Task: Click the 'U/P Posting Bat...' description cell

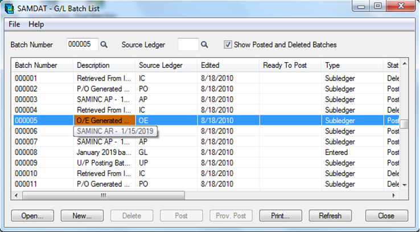Action: (x=104, y=163)
